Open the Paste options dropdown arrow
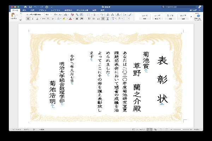Viewport: 212px width, 141px height. (17, 15)
